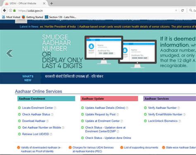Viewport: 196px width, 155px height.
Task: Click the address bar showing uidai.gov.in
Action: coord(94,11)
